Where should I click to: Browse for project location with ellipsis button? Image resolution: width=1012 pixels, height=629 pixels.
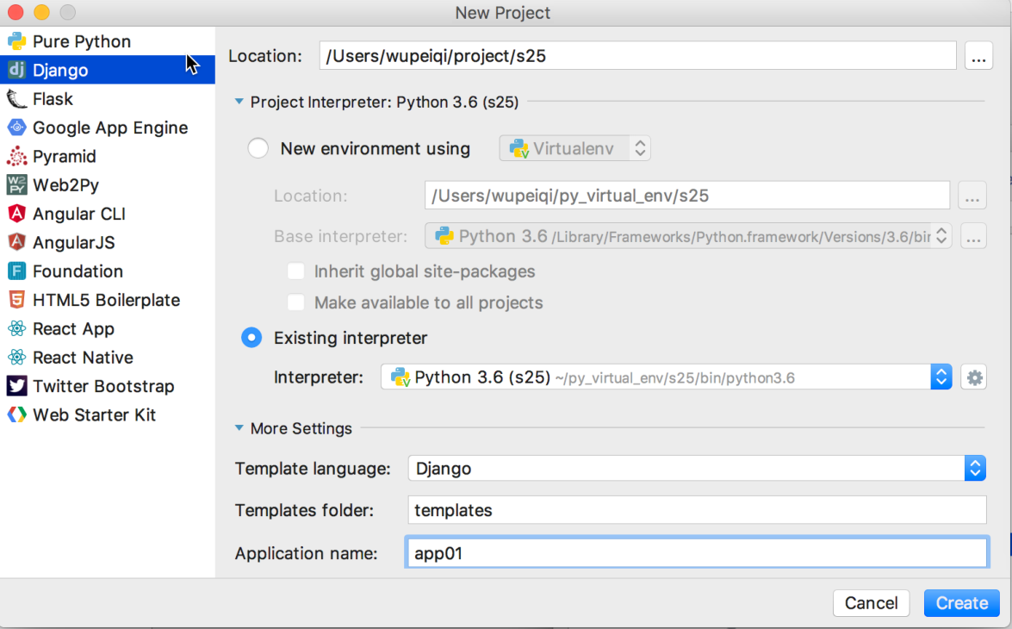click(x=978, y=57)
